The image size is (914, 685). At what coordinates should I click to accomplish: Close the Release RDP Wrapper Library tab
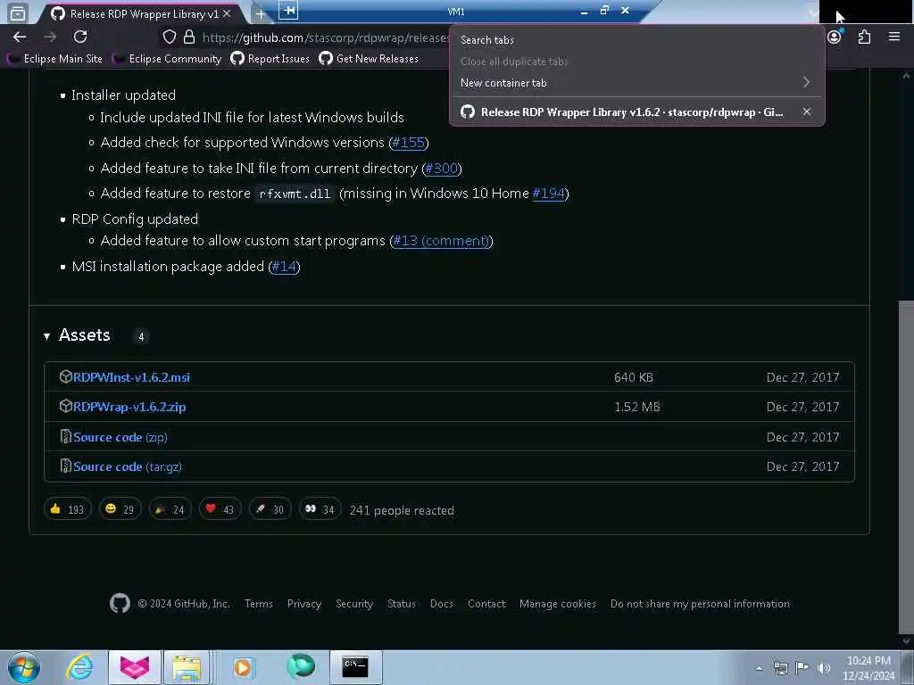point(227,13)
